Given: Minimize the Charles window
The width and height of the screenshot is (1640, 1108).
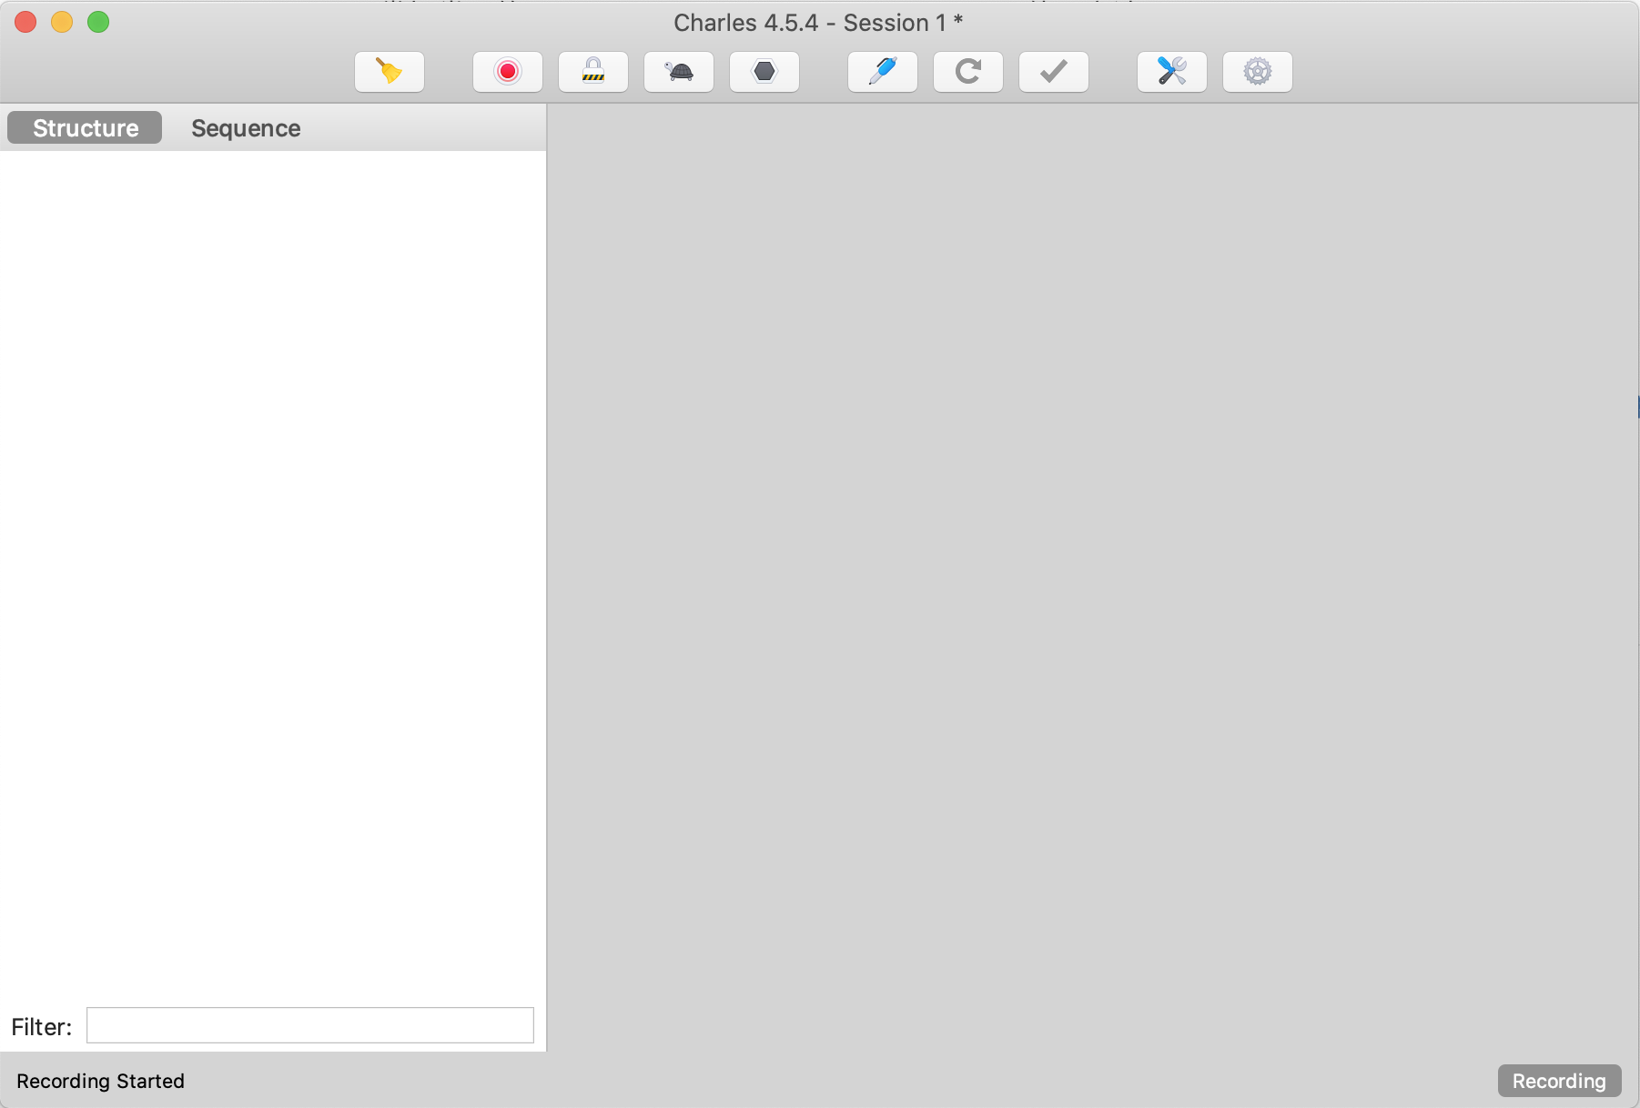Looking at the screenshot, I should [62, 22].
